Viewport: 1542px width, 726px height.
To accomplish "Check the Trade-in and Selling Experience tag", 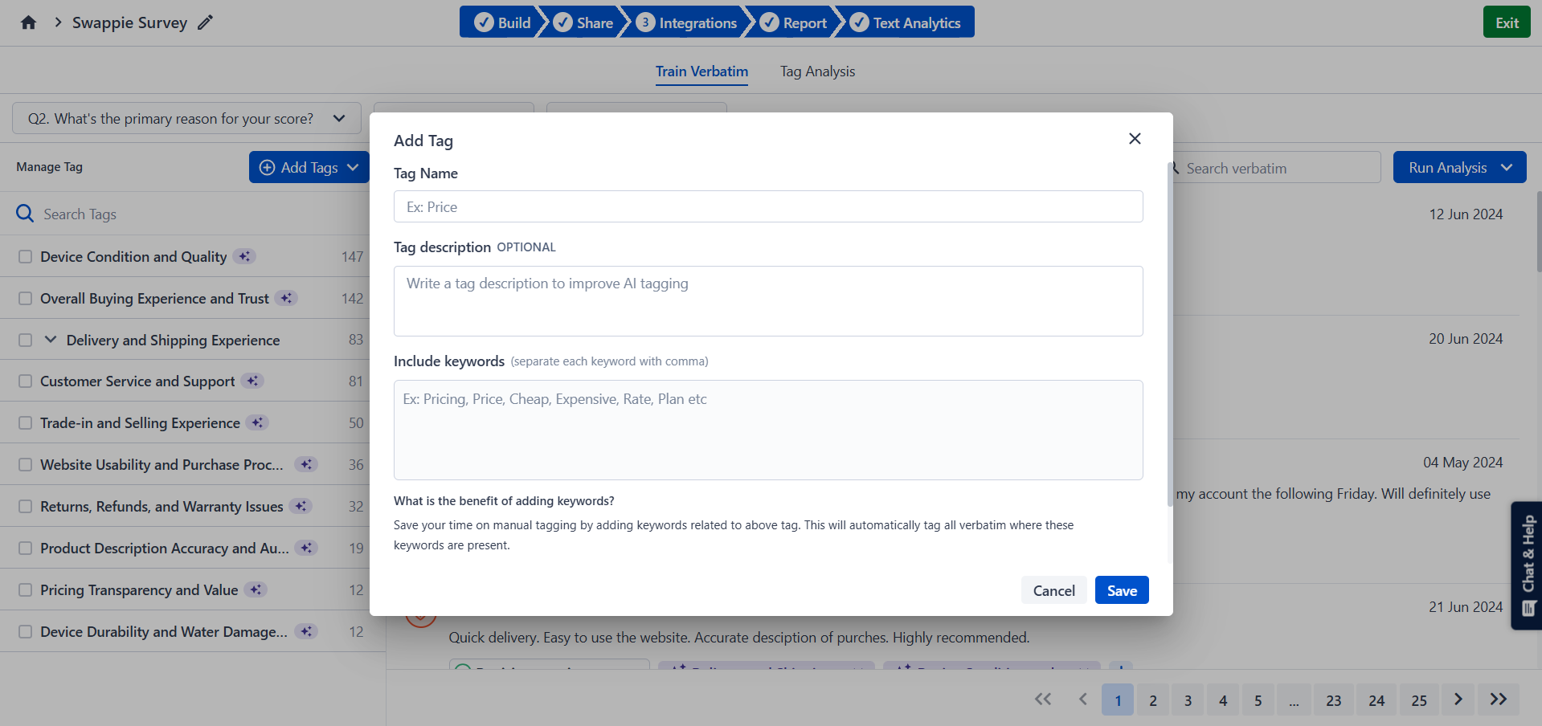I will tap(26, 422).
